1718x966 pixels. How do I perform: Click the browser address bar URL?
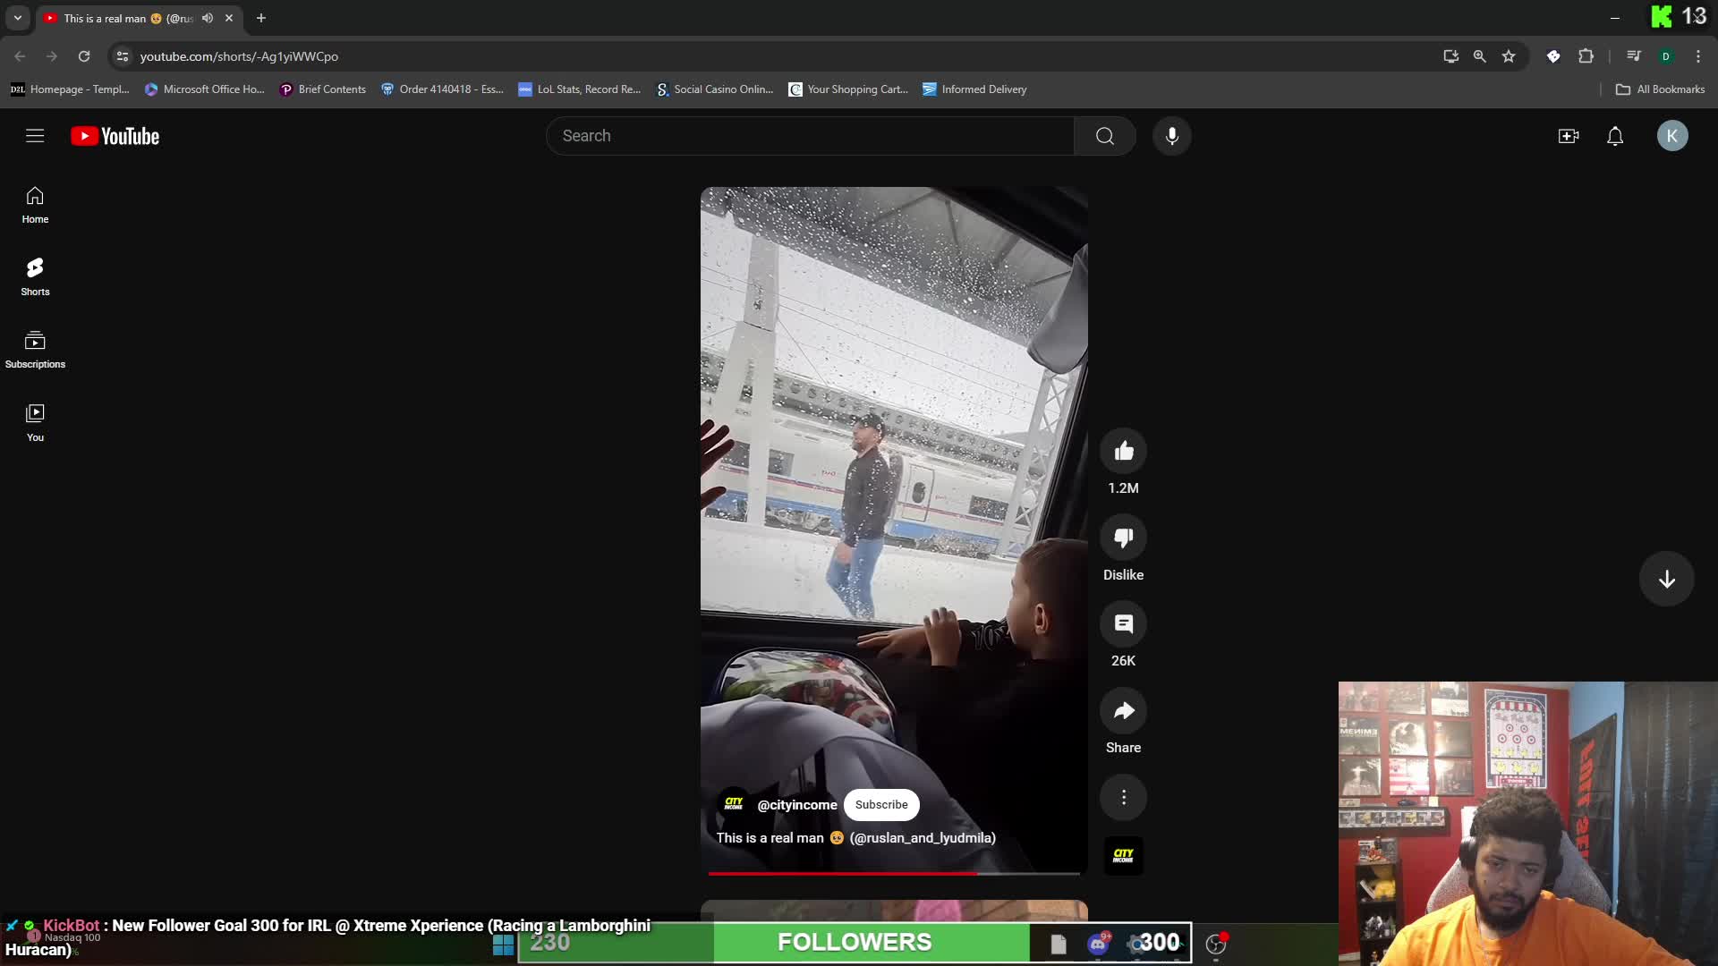pyautogui.click(x=239, y=56)
